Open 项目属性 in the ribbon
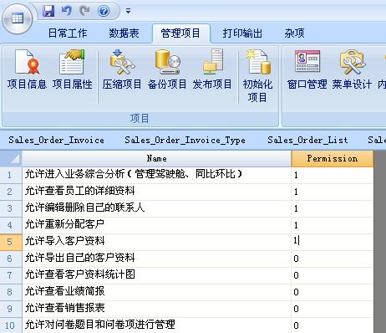386x333 pixels. click(72, 69)
